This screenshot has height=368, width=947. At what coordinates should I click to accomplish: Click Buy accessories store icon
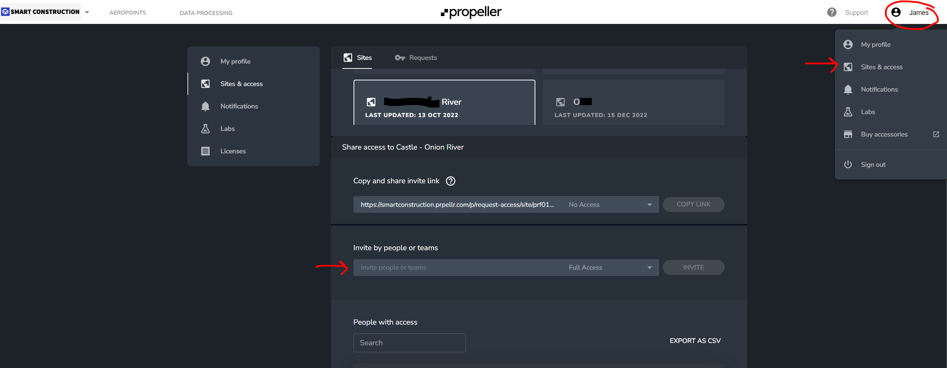pyautogui.click(x=848, y=134)
